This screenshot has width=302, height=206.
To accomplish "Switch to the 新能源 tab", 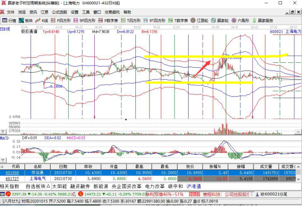I will point(101,186).
